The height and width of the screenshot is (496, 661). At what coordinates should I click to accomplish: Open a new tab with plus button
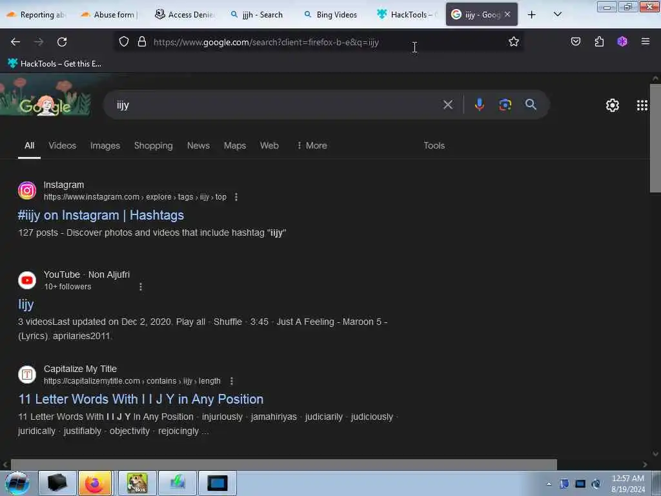coord(532,15)
